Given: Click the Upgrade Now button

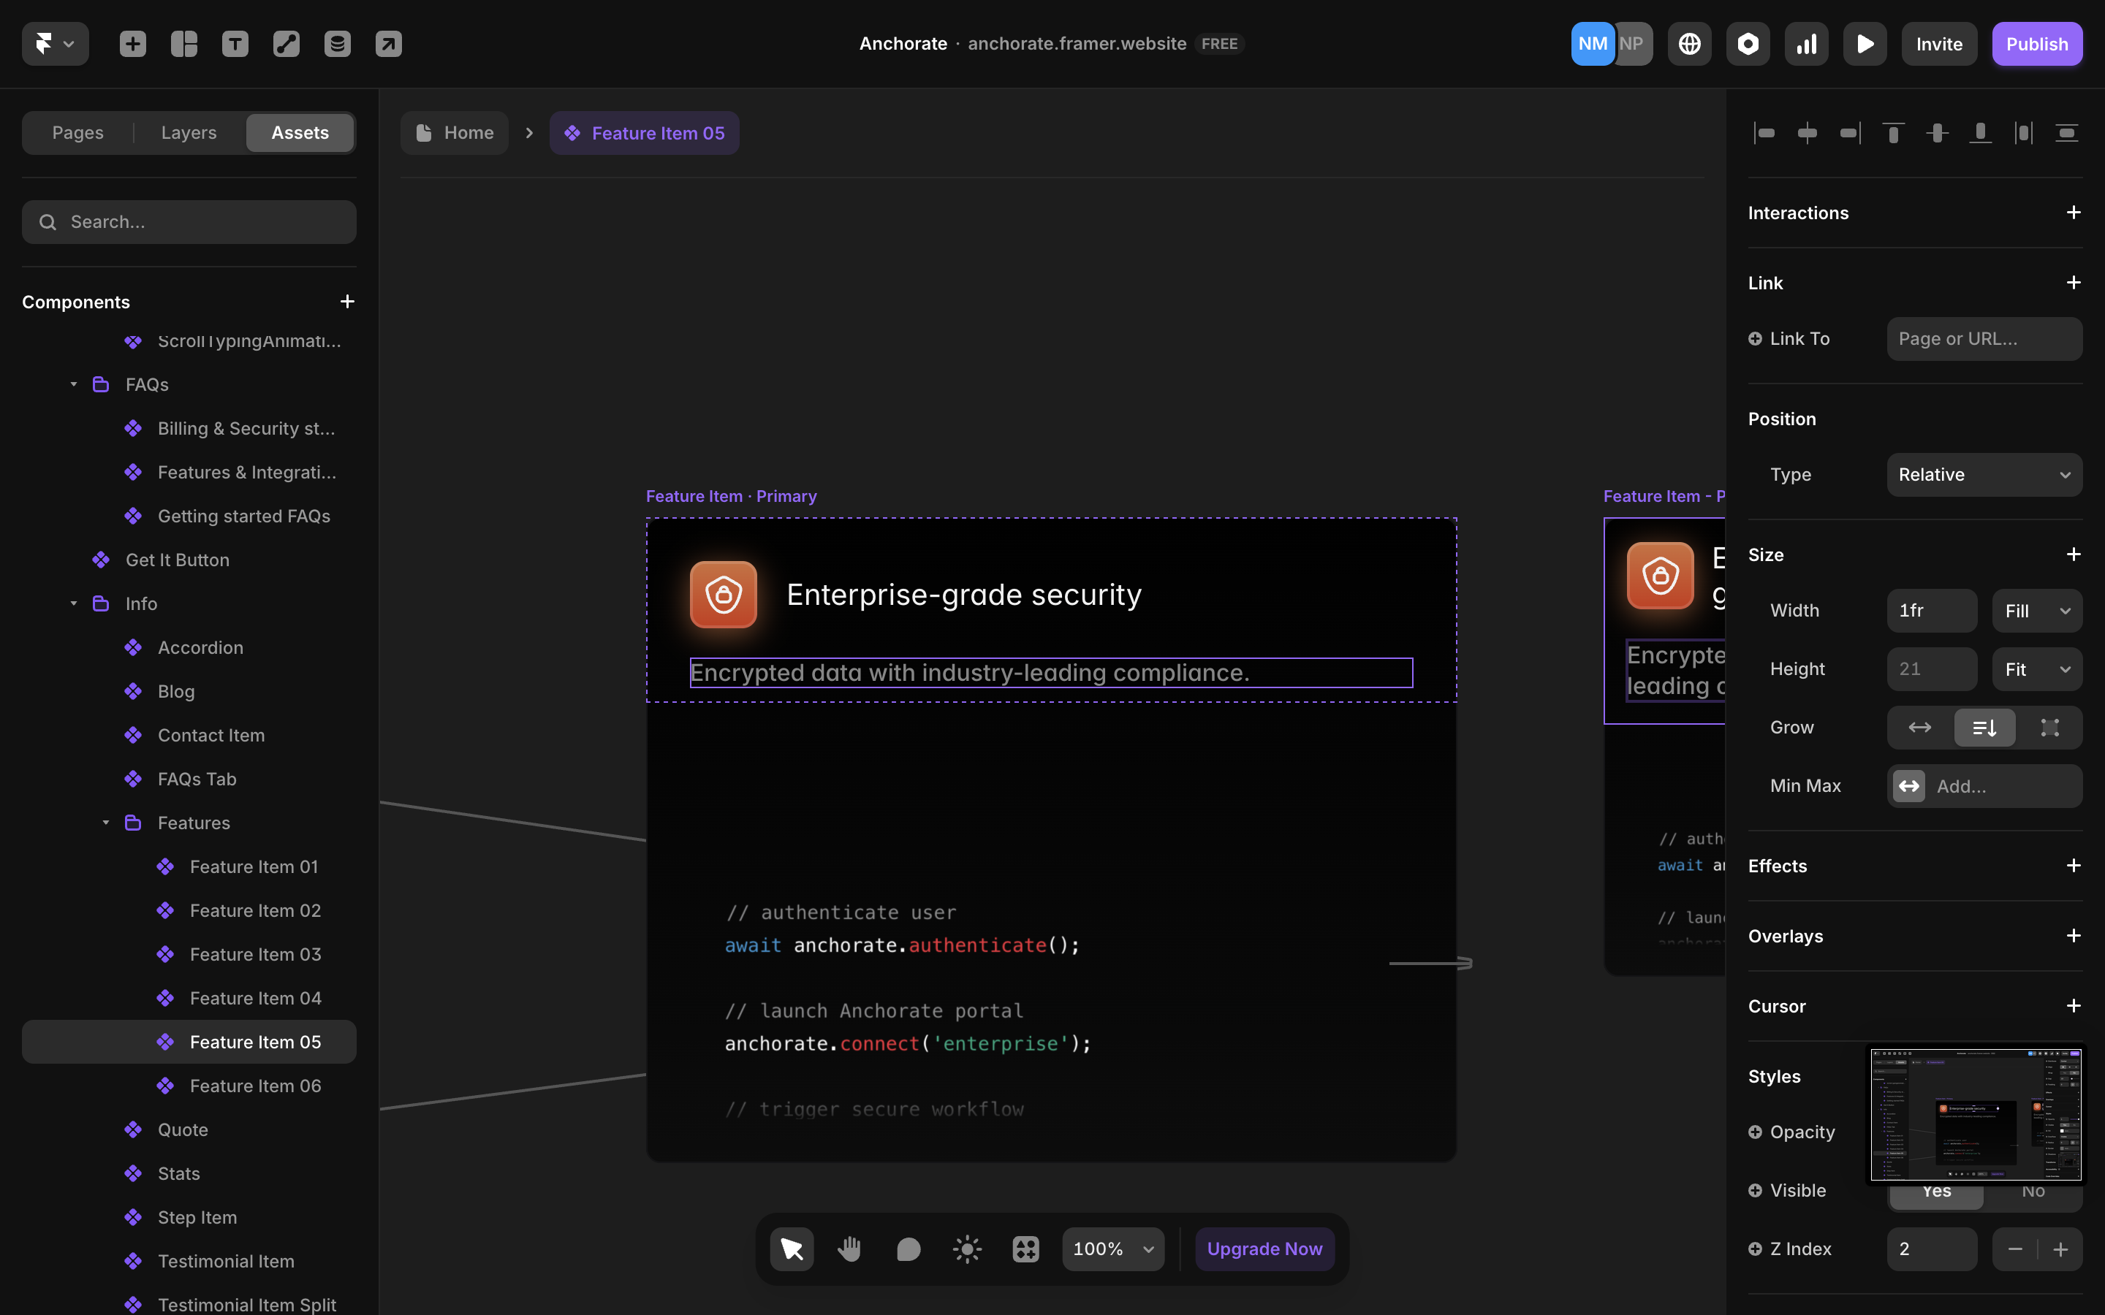Looking at the screenshot, I should 1264,1249.
